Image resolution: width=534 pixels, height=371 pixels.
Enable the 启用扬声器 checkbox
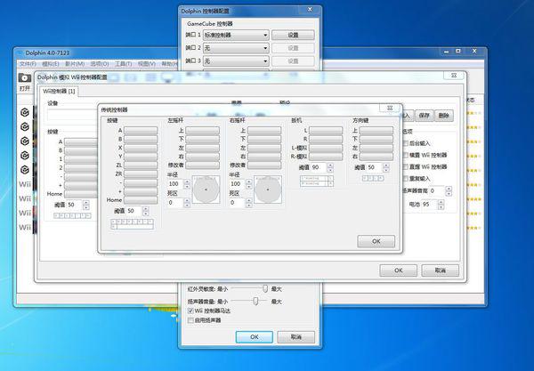(190, 320)
